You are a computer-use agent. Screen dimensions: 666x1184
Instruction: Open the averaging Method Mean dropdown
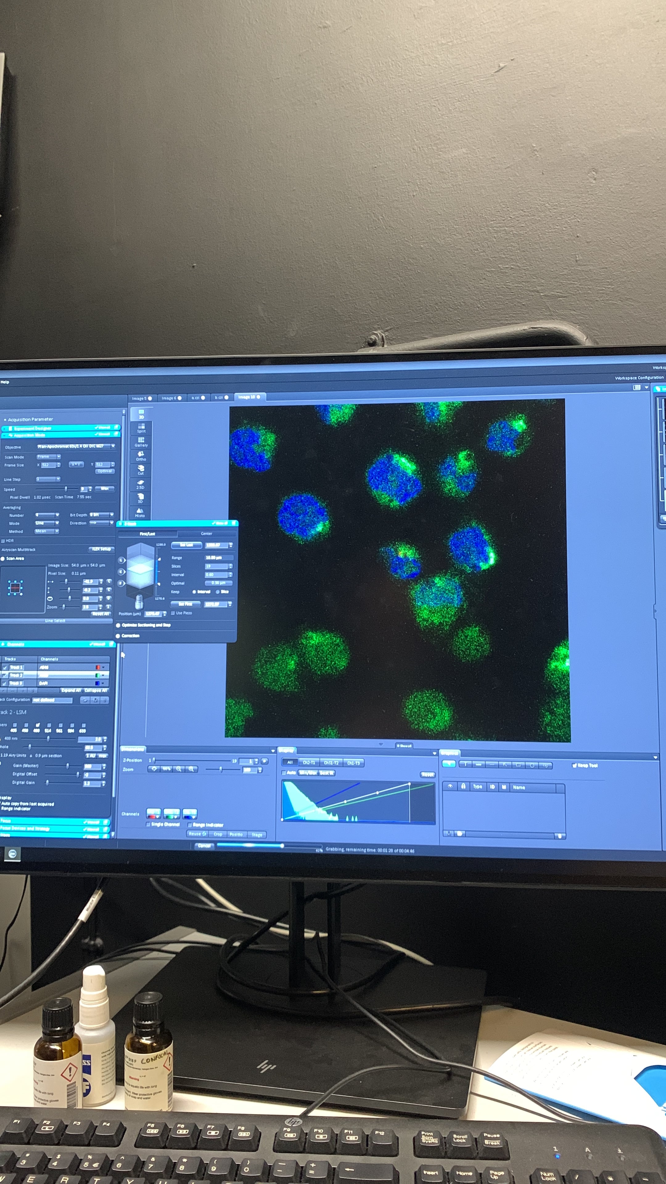47,531
